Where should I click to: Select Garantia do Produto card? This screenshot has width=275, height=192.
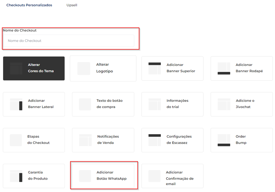(34, 176)
